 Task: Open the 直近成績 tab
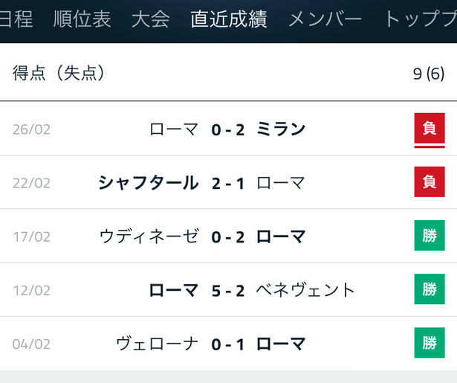point(229,19)
